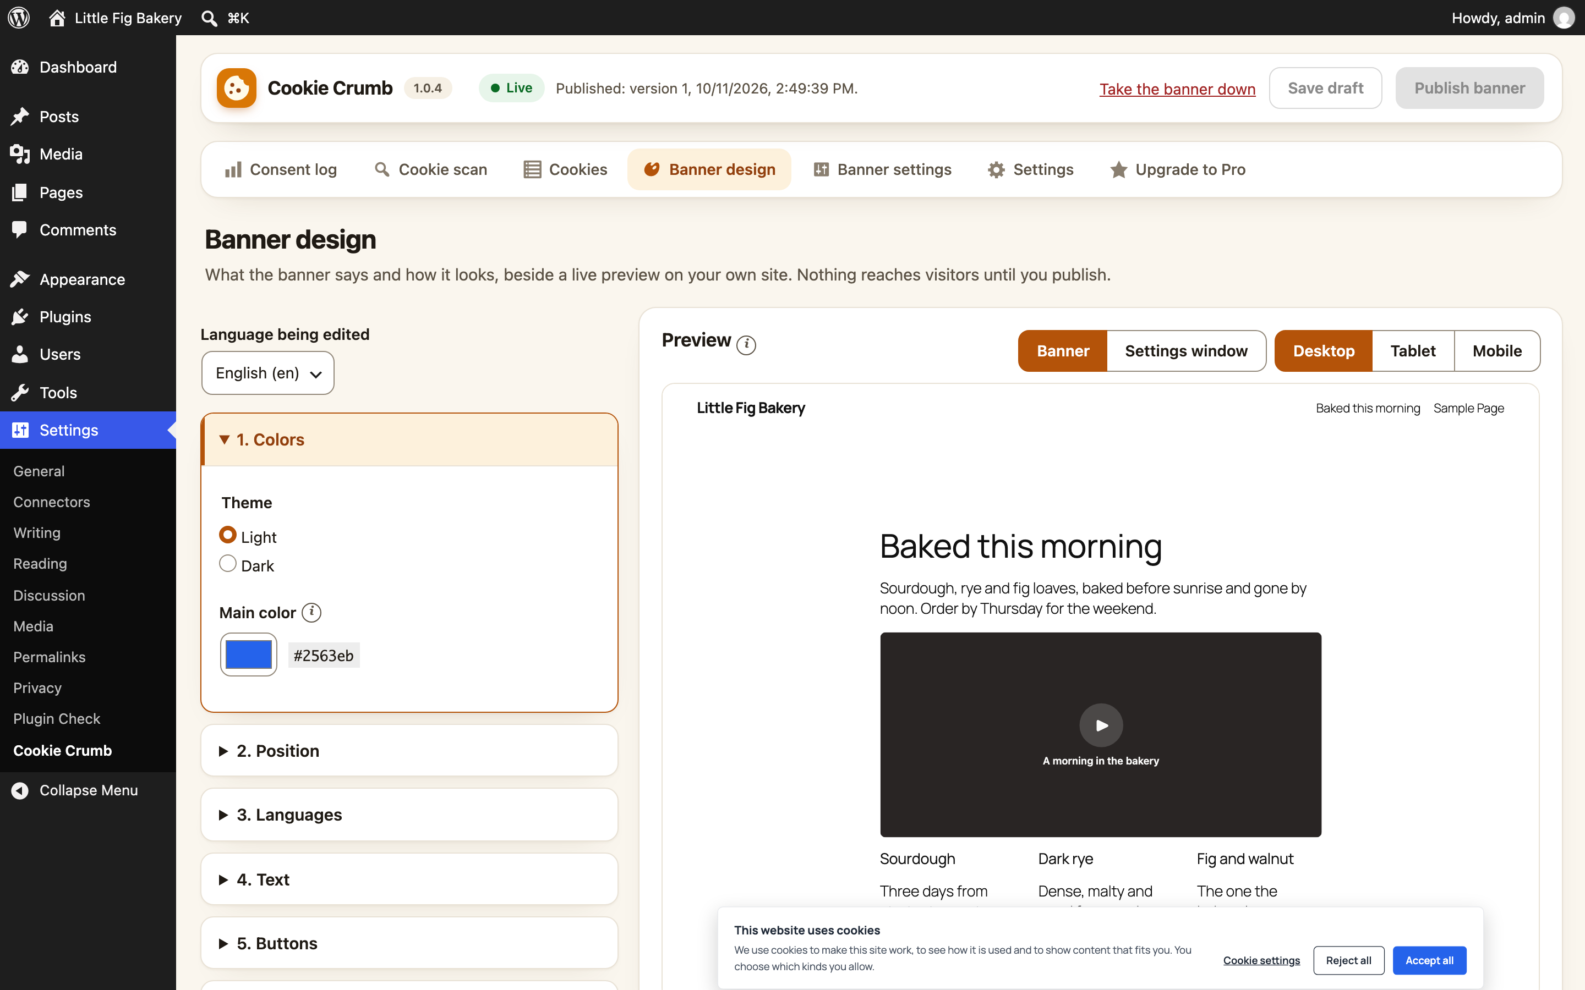
Task: Open the Cookies tab
Action: point(566,169)
